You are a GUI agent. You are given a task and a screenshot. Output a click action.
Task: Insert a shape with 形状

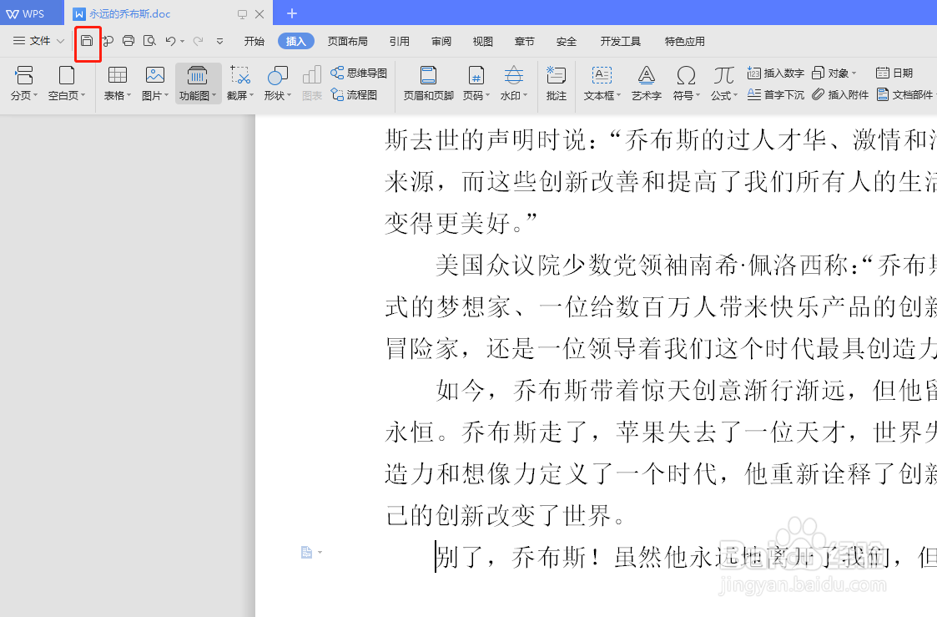(277, 83)
